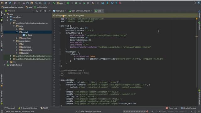Image resolution: width=201 pixels, height=113 pixels.
Task: Toggle the Build Variants tool window
Action: coord(2,97)
